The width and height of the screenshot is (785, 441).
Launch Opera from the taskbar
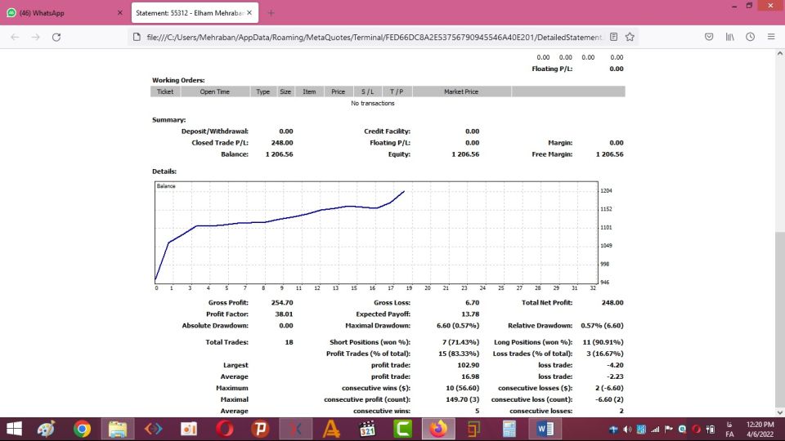tap(225, 428)
